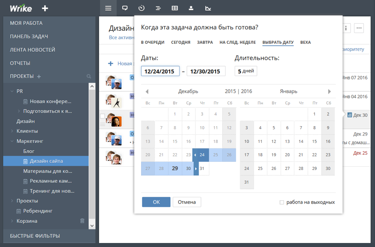Collapse the Маркетинг folder
The width and height of the screenshot is (375, 247).
12,141
